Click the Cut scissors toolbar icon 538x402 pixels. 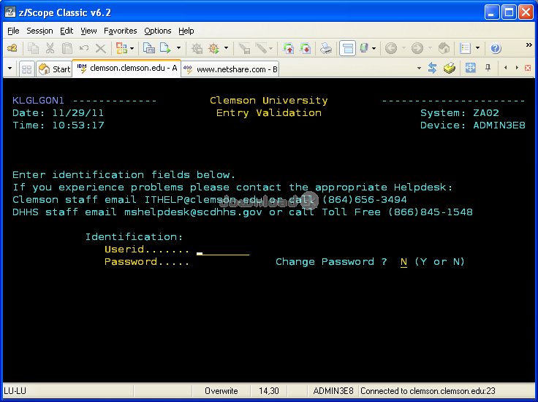click(x=50, y=48)
